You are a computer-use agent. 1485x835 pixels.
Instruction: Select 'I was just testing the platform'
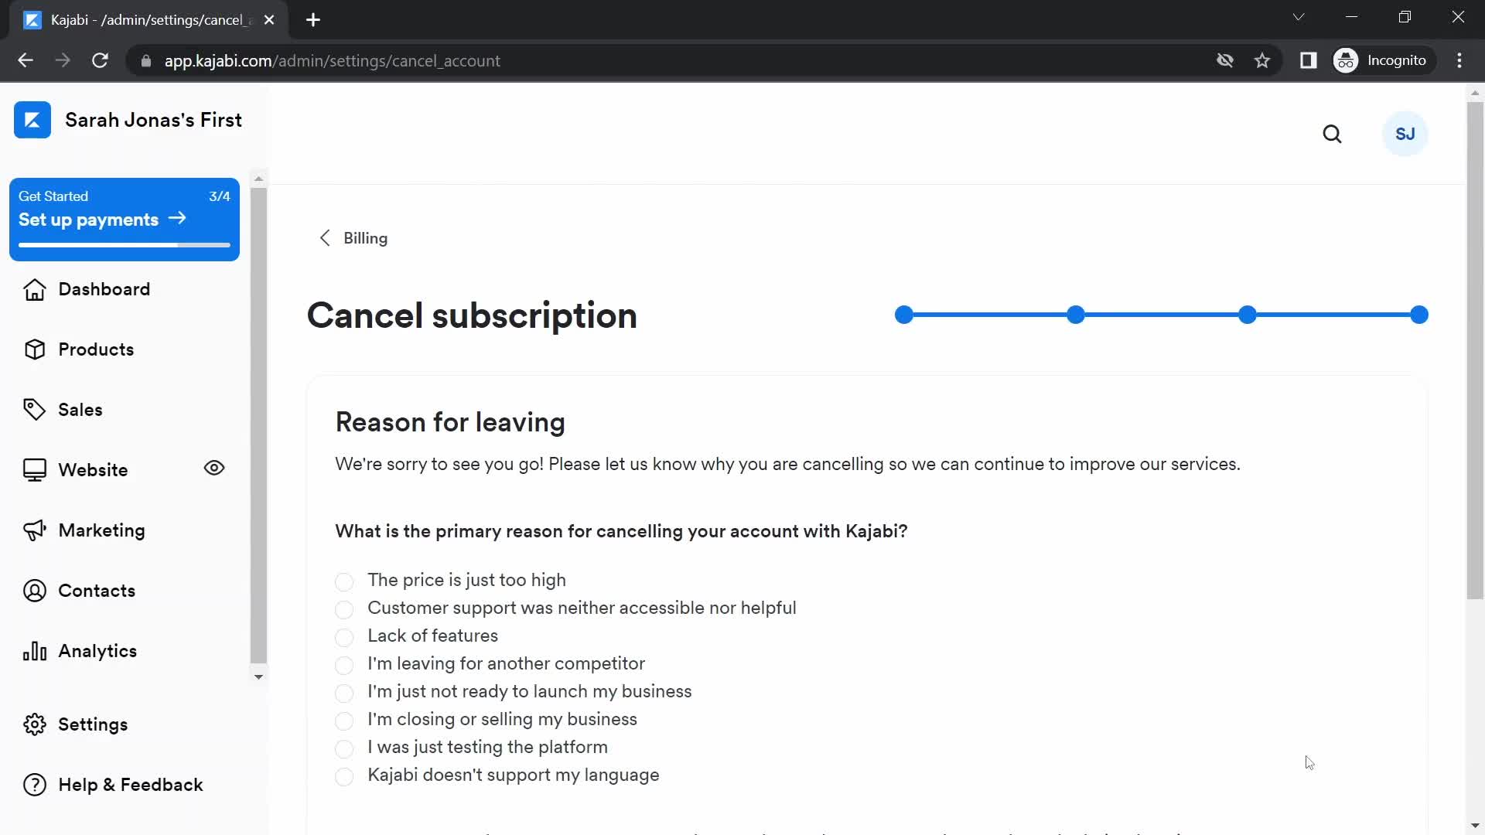(344, 748)
